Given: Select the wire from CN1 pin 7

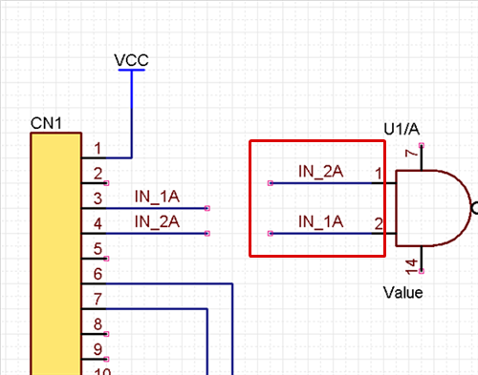Looking at the screenshot, I should coord(156,308).
